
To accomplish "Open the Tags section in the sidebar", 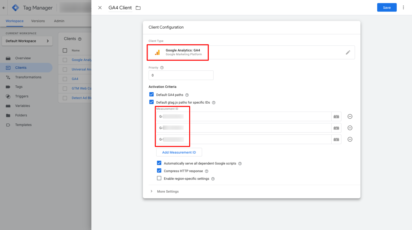I will tap(19, 86).
